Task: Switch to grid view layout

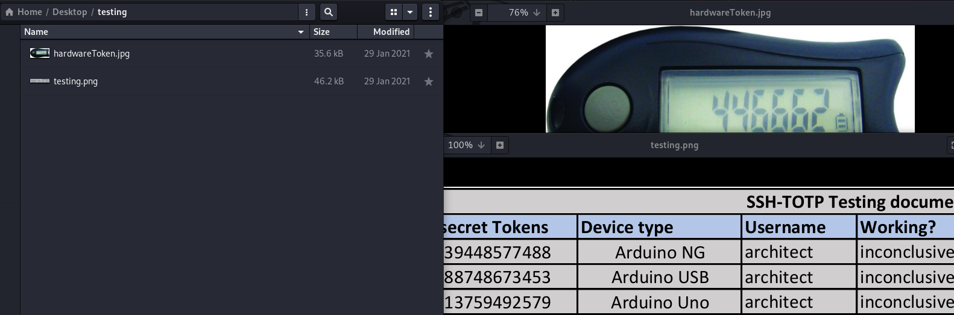Action: 394,12
